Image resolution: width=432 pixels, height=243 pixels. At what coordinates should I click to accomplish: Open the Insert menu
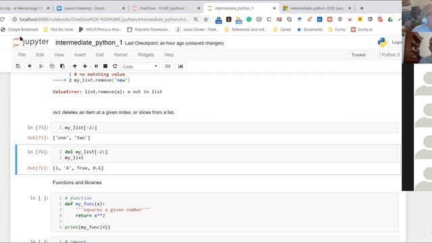80,55
